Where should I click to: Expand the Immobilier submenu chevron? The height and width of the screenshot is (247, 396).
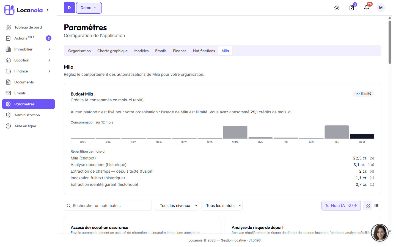pyautogui.click(x=49, y=49)
